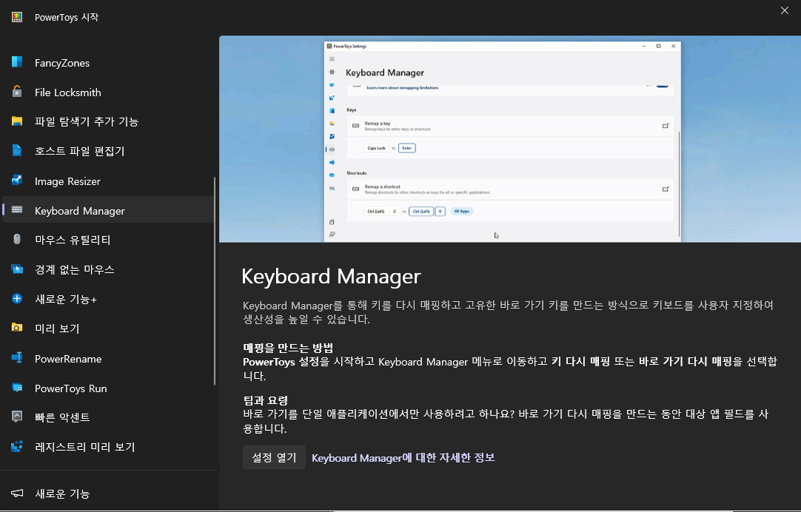Open Keyboard Manager에 대한 자세한 정보 link

pyautogui.click(x=403, y=458)
